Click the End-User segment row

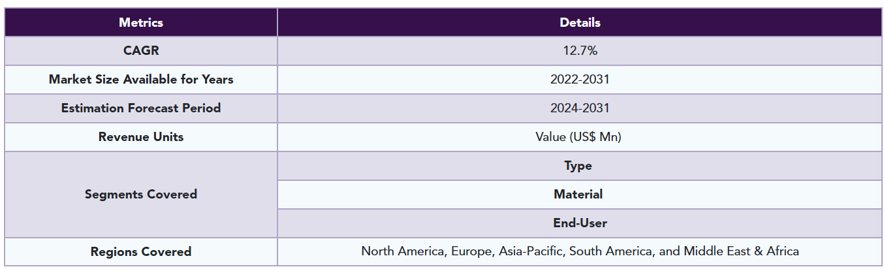580,223
